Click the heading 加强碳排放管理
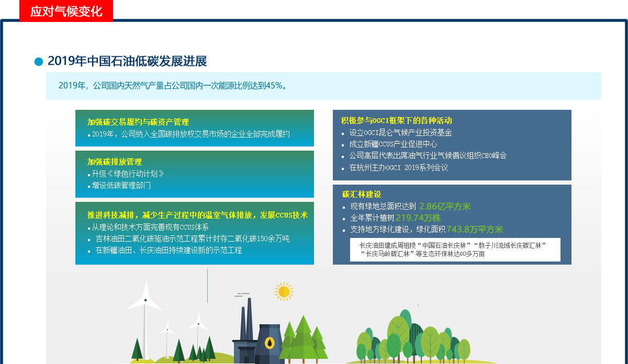Viewport: 628px width, 364px height. (x=114, y=162)
